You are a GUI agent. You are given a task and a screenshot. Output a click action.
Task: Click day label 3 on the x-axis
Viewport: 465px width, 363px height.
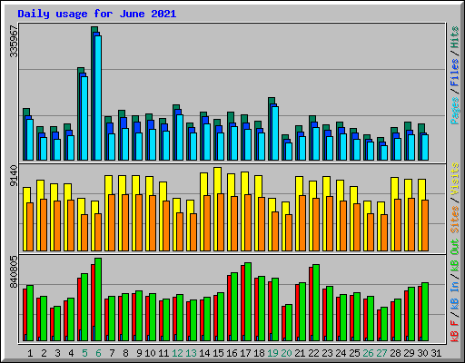point(57,353)
